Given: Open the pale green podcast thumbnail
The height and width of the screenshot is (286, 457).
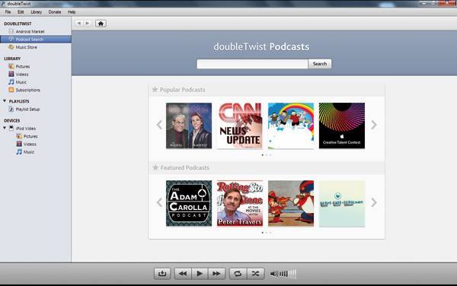Looking at the screenshot, I should [342, 203].
